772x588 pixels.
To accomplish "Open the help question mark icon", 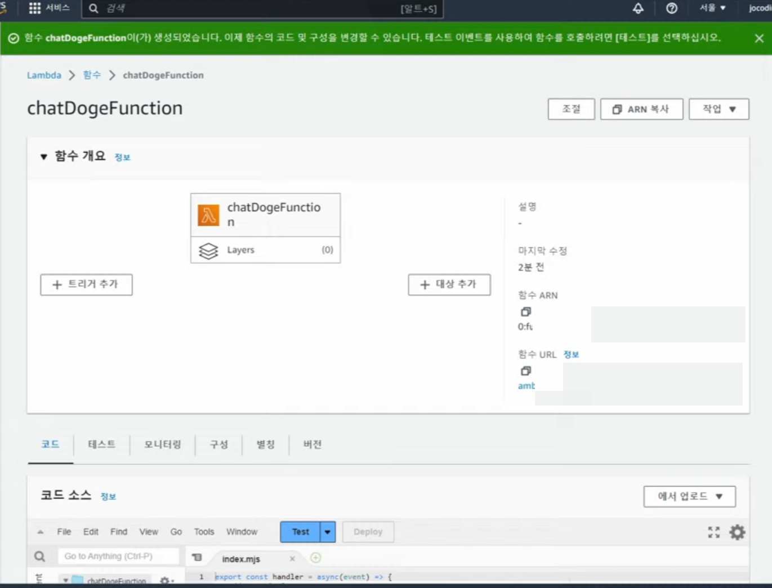I will [x=672, y=8].
